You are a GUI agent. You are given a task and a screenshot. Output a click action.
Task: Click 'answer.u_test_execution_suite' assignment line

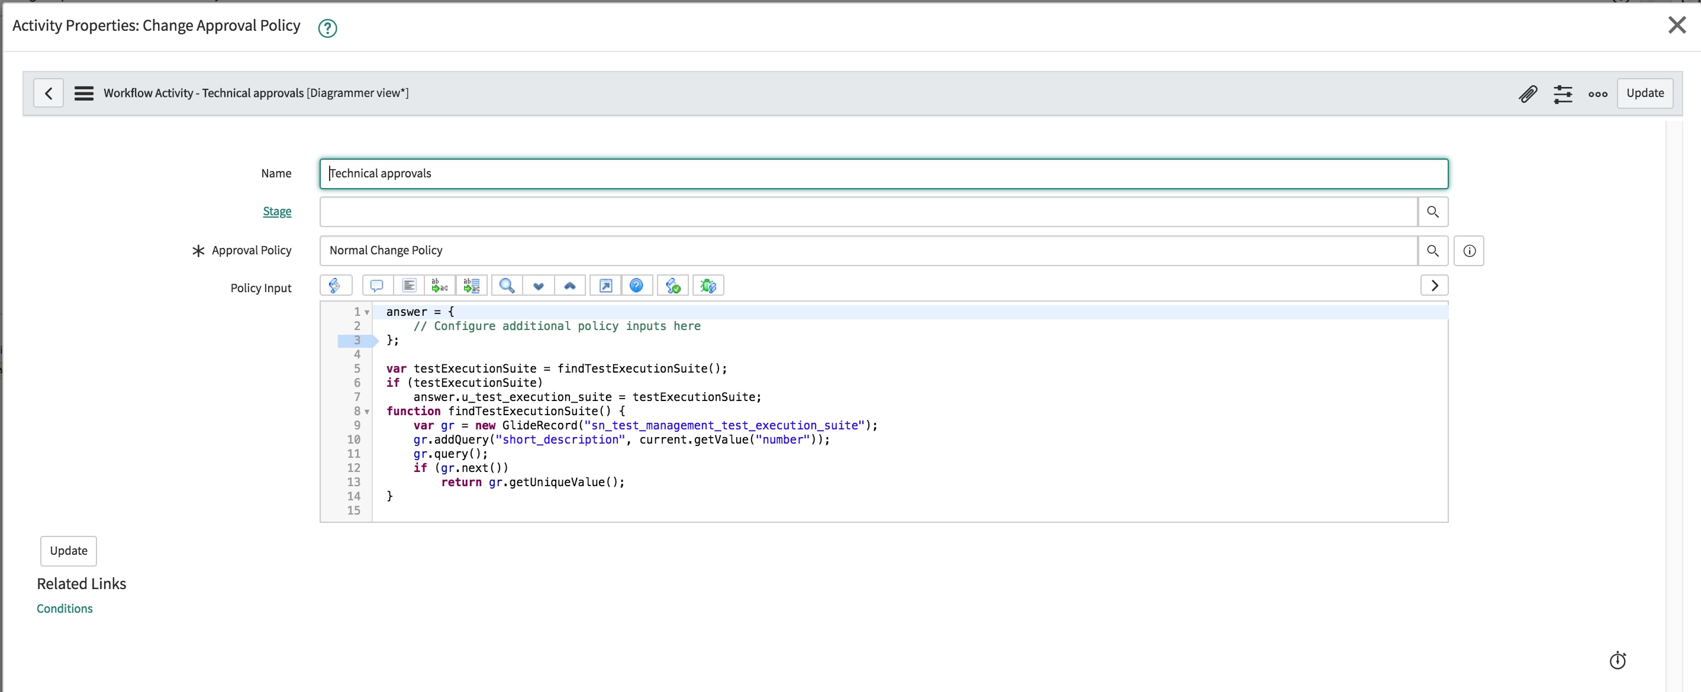pyautogui.click(x=587, y=397)
